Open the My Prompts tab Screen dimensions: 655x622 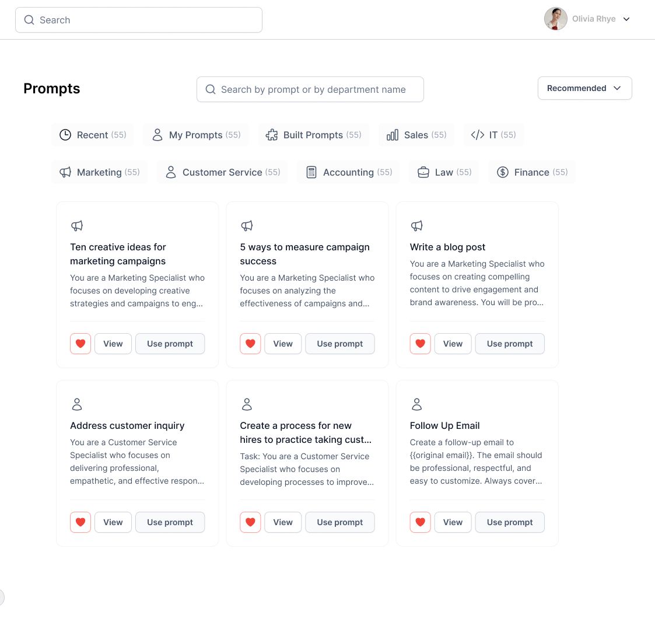(196, 135)
